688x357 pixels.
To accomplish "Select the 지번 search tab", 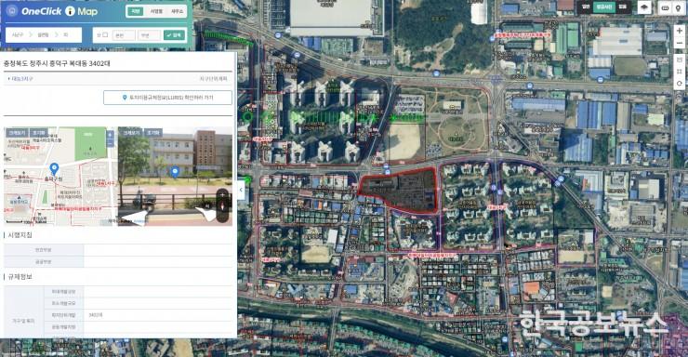I will click(x=136, y=11).
